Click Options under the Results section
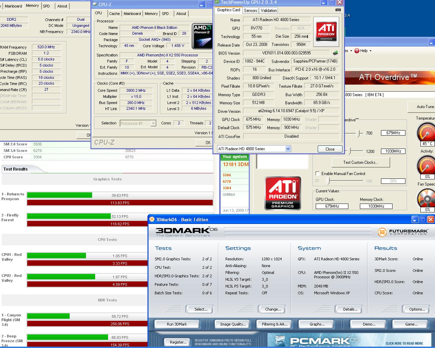This screenshot has height=348, width=435. (x=417, y=309)
